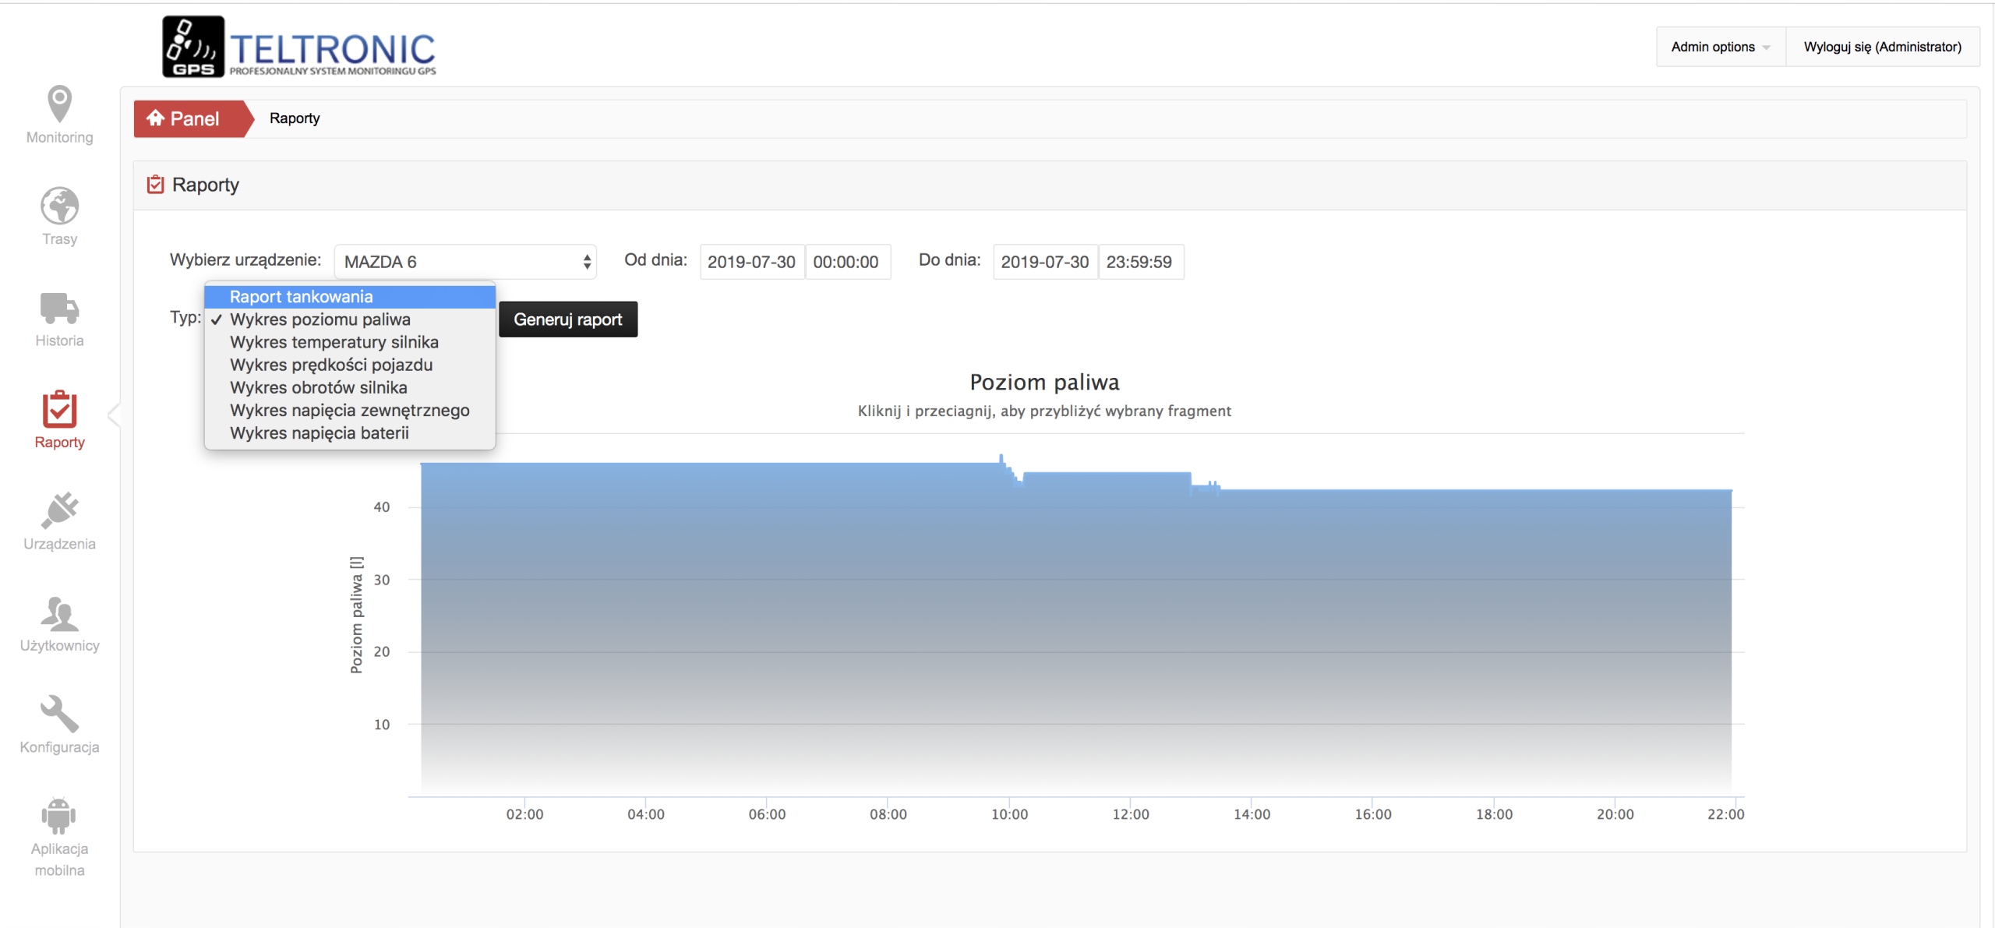
Task: Pick Wykres prędkości pojazdu option
Action: [330, 365]
